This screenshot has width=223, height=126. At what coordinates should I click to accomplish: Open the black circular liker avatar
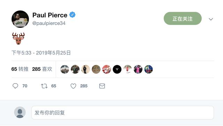coord(117,69)
